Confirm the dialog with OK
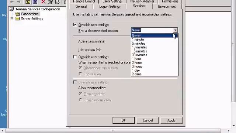The height and width of the screenshot is (133, 236). click(124, 120)
